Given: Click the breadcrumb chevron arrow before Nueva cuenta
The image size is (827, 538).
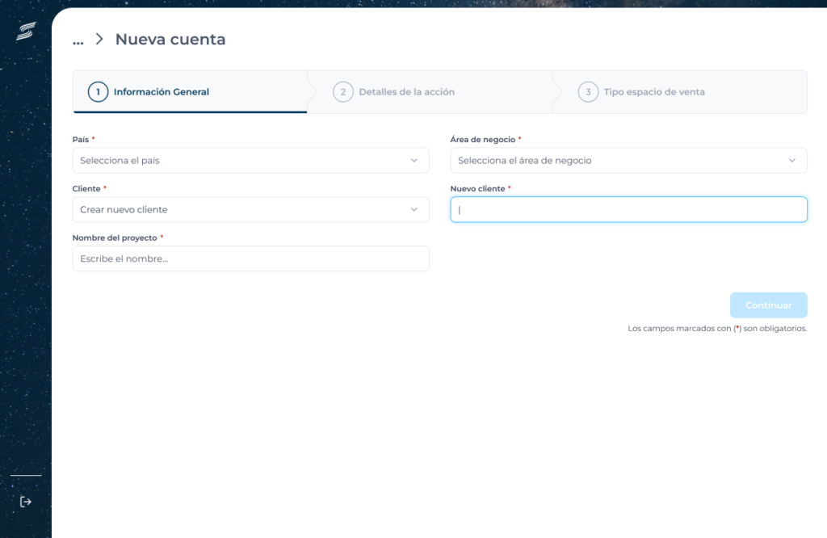Looking at the screenshot, I should [99, 39].
